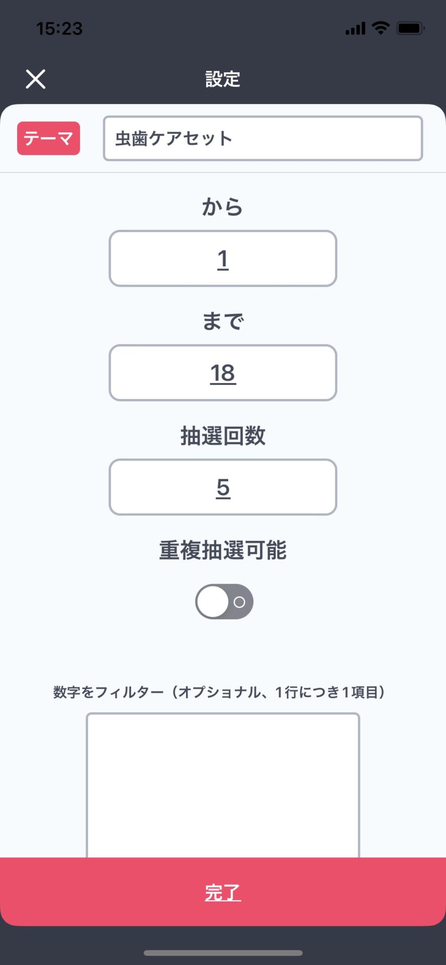Click the red テーマ badge
The image size is (446, 965).
click(x=49, y=138)
